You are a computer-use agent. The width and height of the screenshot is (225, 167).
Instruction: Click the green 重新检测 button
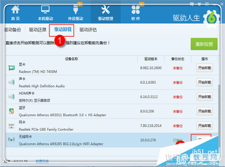tap(204, 44)
